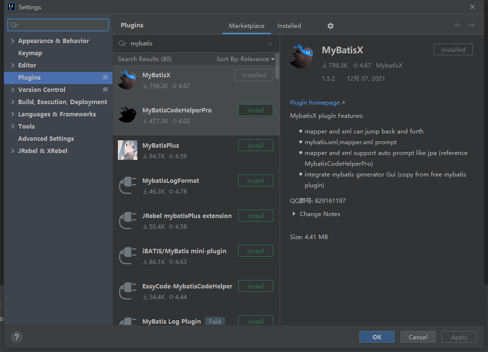Open the Plugin homepage link
Image resolution: width=488 pixels, height=352 pixels.
(314, 102)
